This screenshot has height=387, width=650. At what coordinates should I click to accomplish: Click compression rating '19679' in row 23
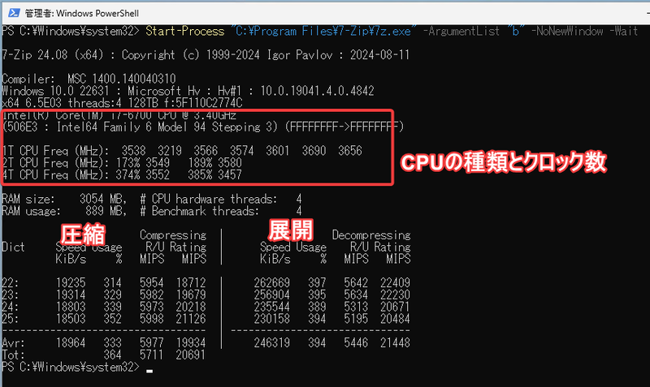pyautogui.click(x=191, y=295)
